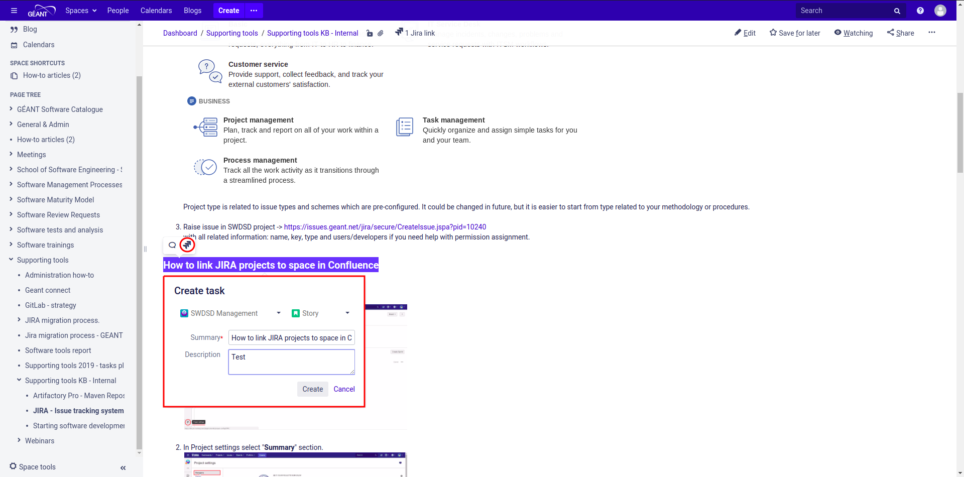Screen dimensions: 964x477
Task: Open page more actions ellipsis
Action: click(x=932, y=32)
